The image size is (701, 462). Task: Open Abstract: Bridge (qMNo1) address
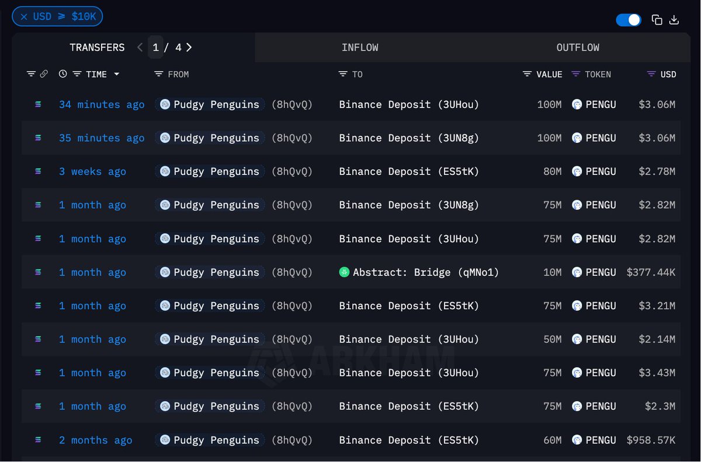pos(426,272)
